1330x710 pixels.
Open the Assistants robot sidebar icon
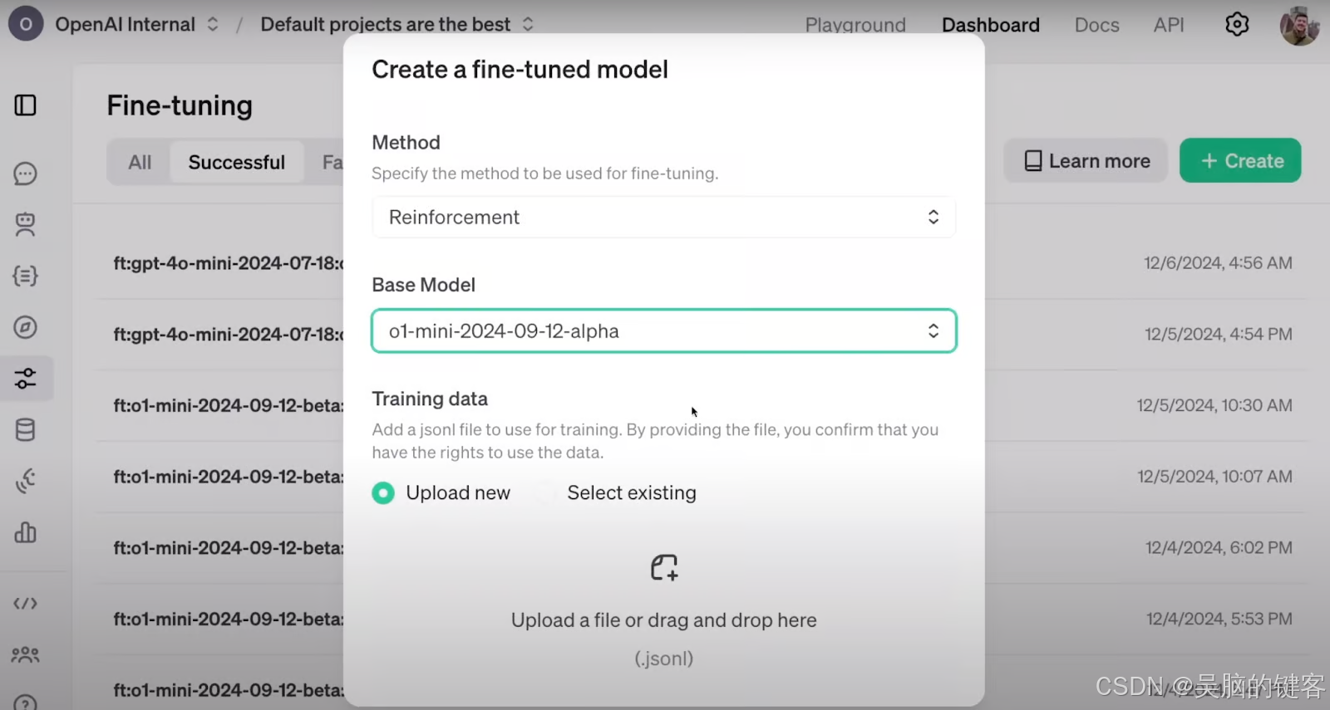25,224
